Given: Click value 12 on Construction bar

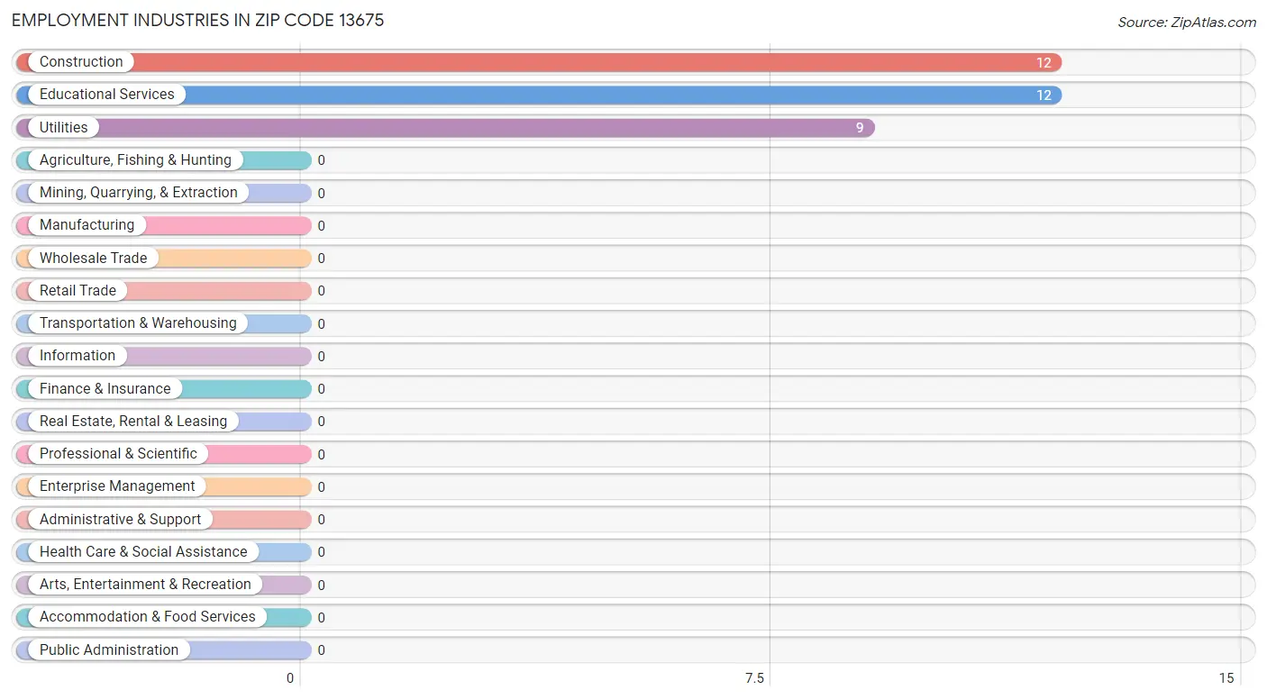Looking at the screenshot, I should 1044,63.
